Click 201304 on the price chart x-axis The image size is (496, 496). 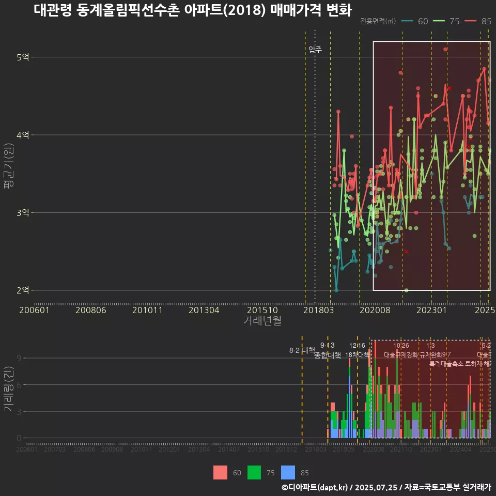tap(204, 310)
